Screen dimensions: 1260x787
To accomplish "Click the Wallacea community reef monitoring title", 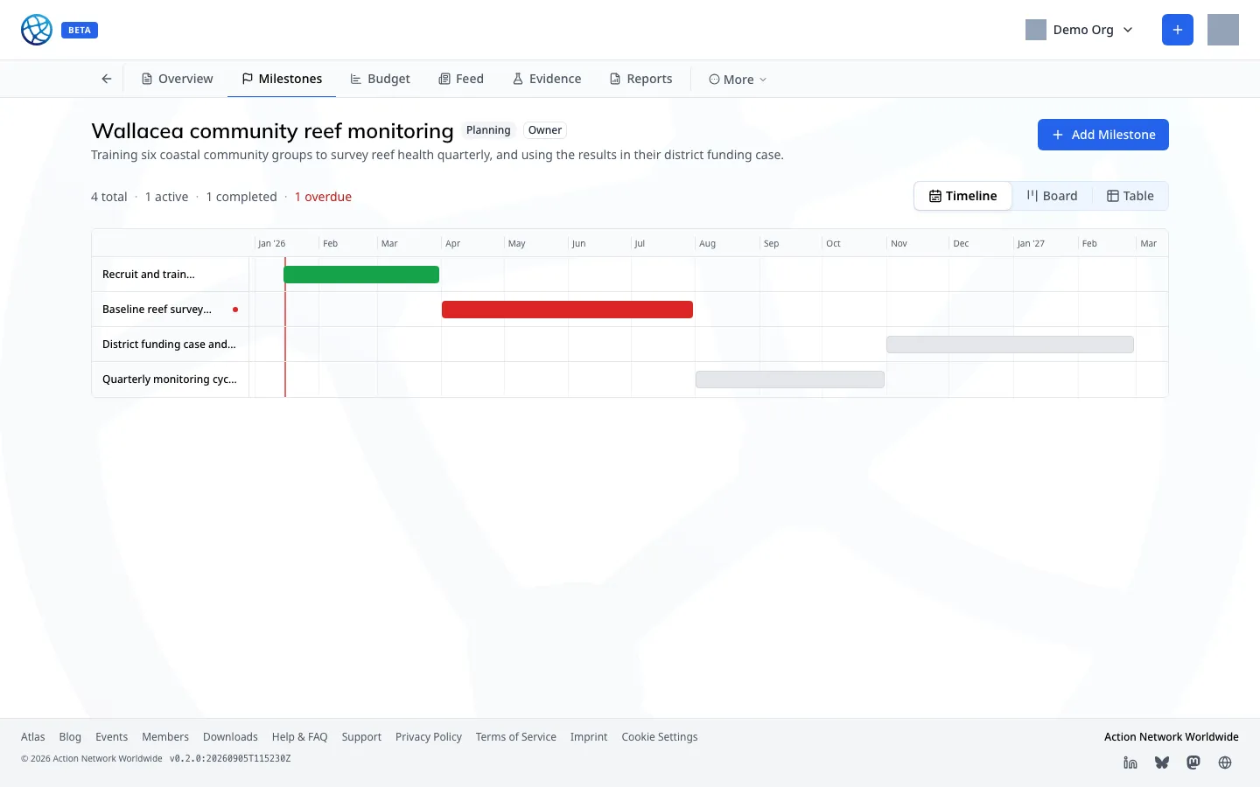I will pos(272,130).
